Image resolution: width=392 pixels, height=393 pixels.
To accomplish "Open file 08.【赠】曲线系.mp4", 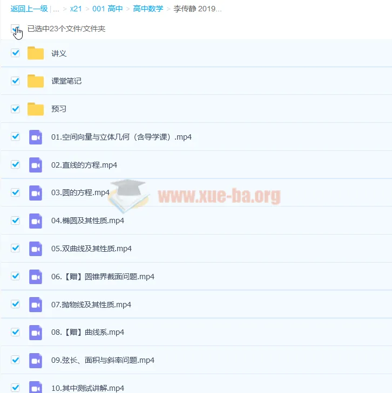I will [87, 332].
